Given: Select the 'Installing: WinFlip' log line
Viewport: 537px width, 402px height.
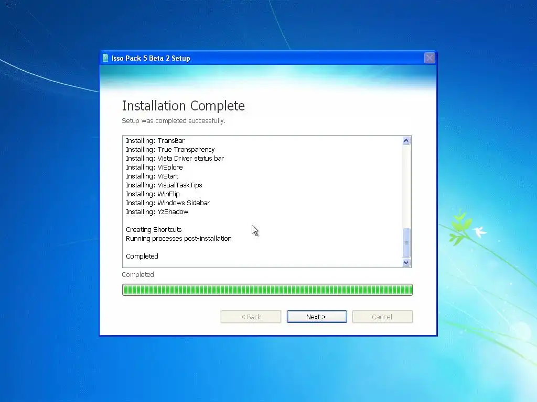Looking at the screenshot, I should (x=153, y=194).
